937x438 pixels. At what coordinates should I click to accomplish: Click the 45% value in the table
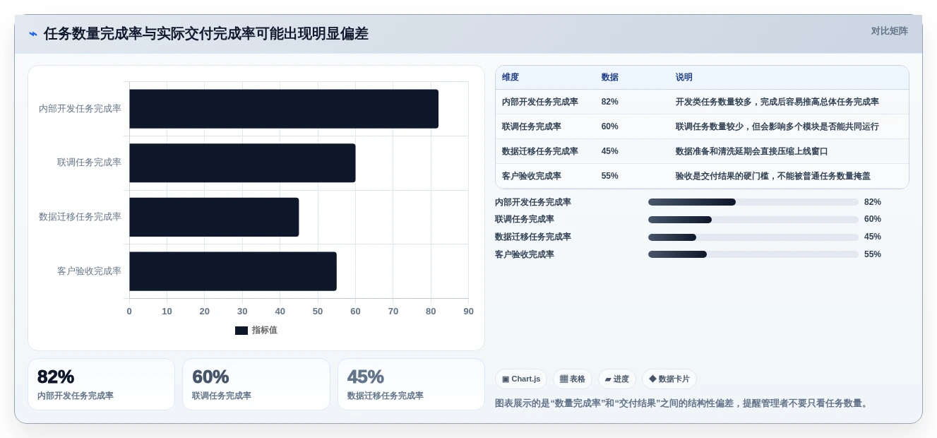click(x=610, y=151)
